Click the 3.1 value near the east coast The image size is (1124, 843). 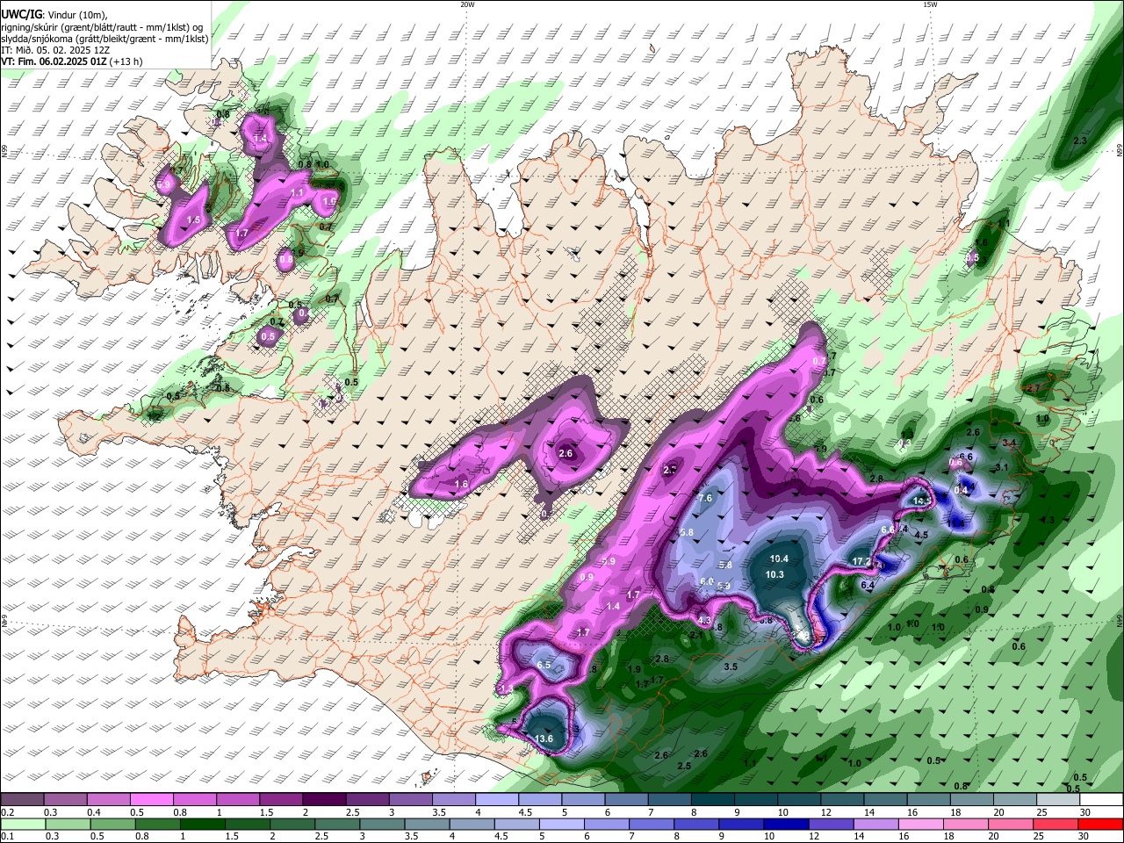tap(1002, 467)
